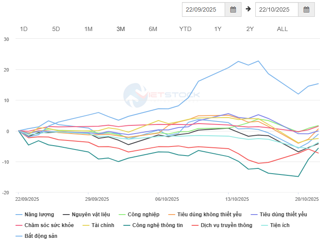Select the 1D time range tab
The image size is (320, 243).
coord(24,29)
